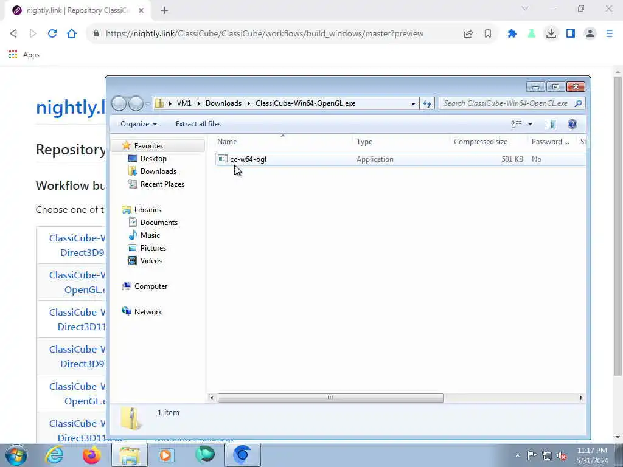Open Desktop in the navigation pane

tap(153, 159)
